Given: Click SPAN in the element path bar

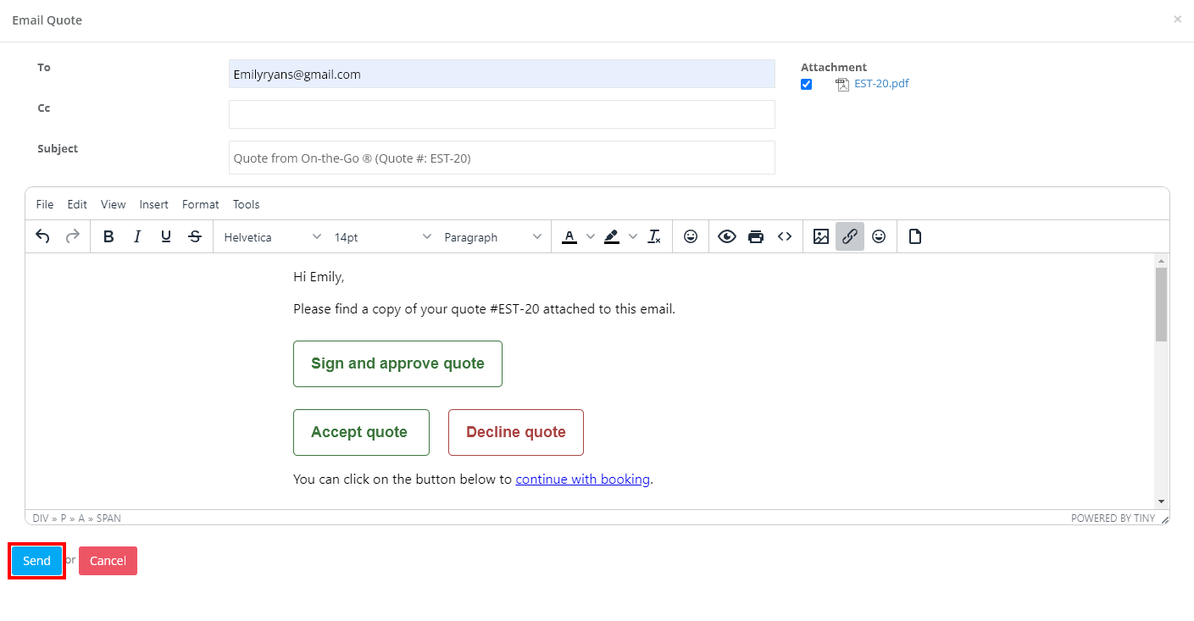Looking at the screenshot, I should [108, 518].
